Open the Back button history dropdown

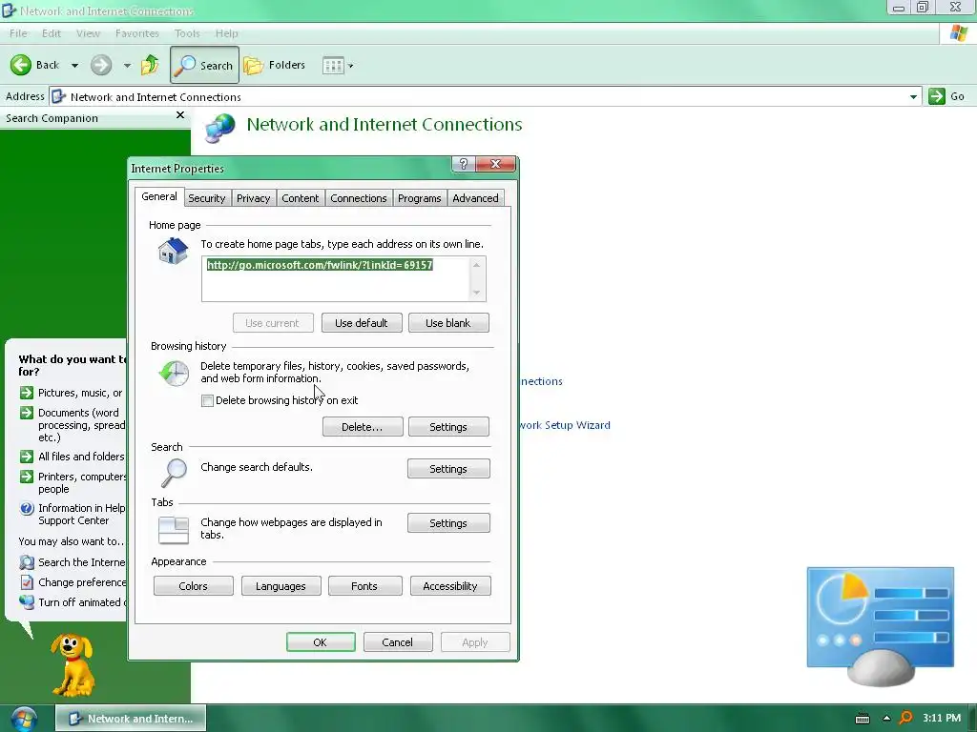(74, 66)
